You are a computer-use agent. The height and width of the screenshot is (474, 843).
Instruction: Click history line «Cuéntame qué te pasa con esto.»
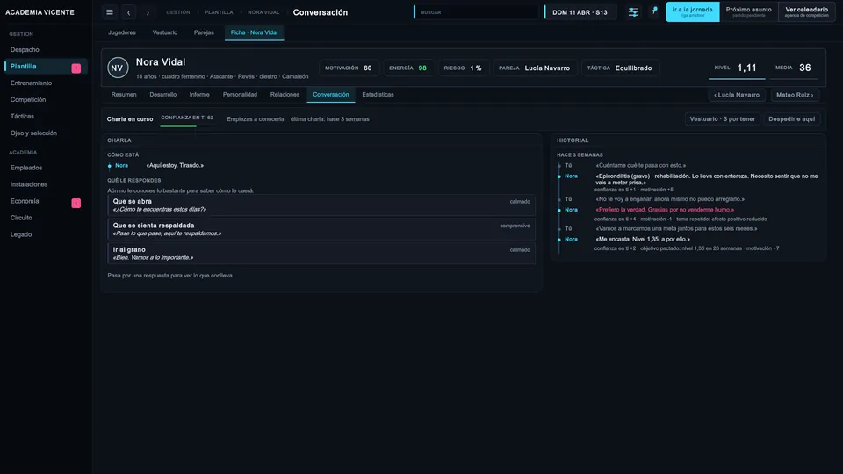640,166
